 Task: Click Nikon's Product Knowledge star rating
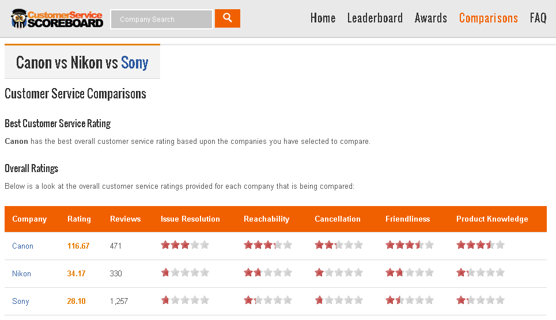(481, 272)
